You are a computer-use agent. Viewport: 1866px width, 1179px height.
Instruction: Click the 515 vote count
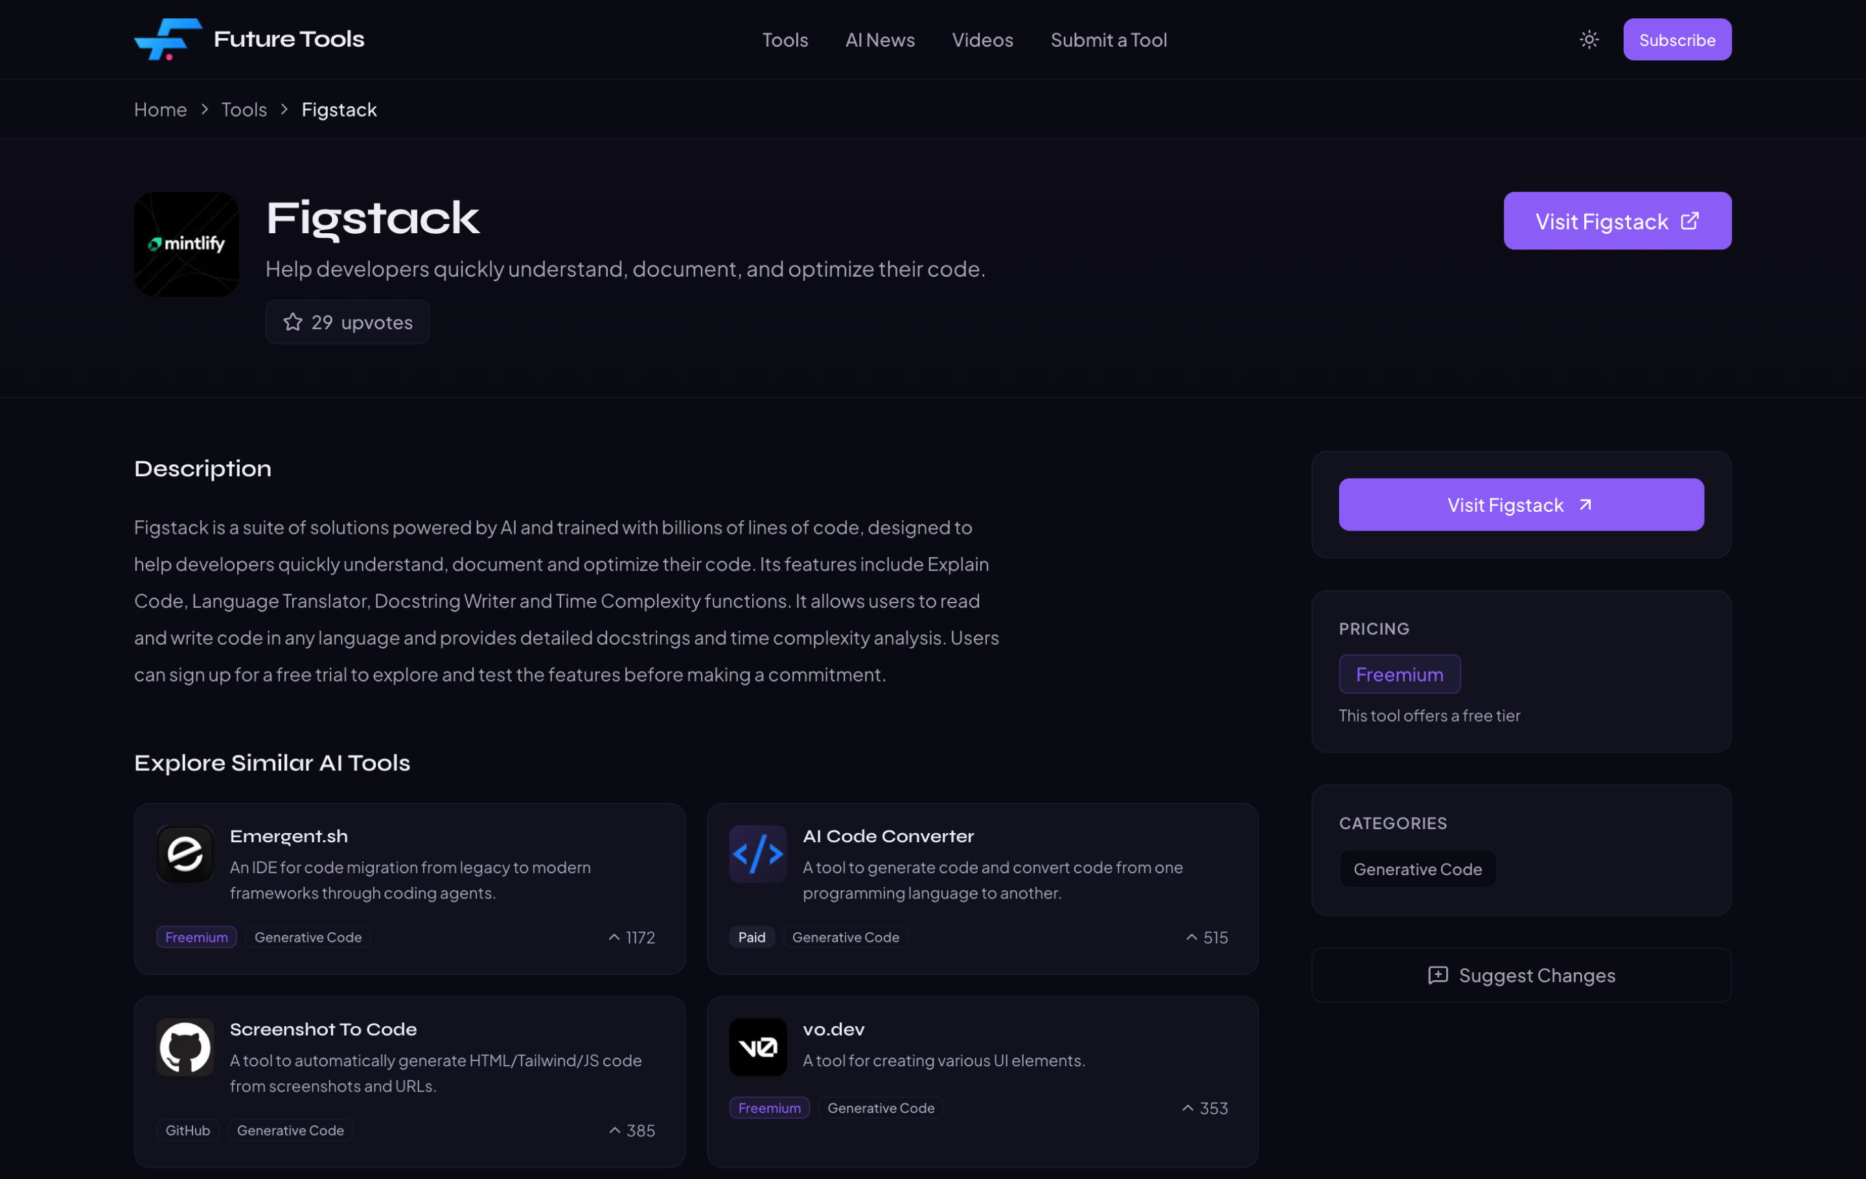click(1215, 937)
